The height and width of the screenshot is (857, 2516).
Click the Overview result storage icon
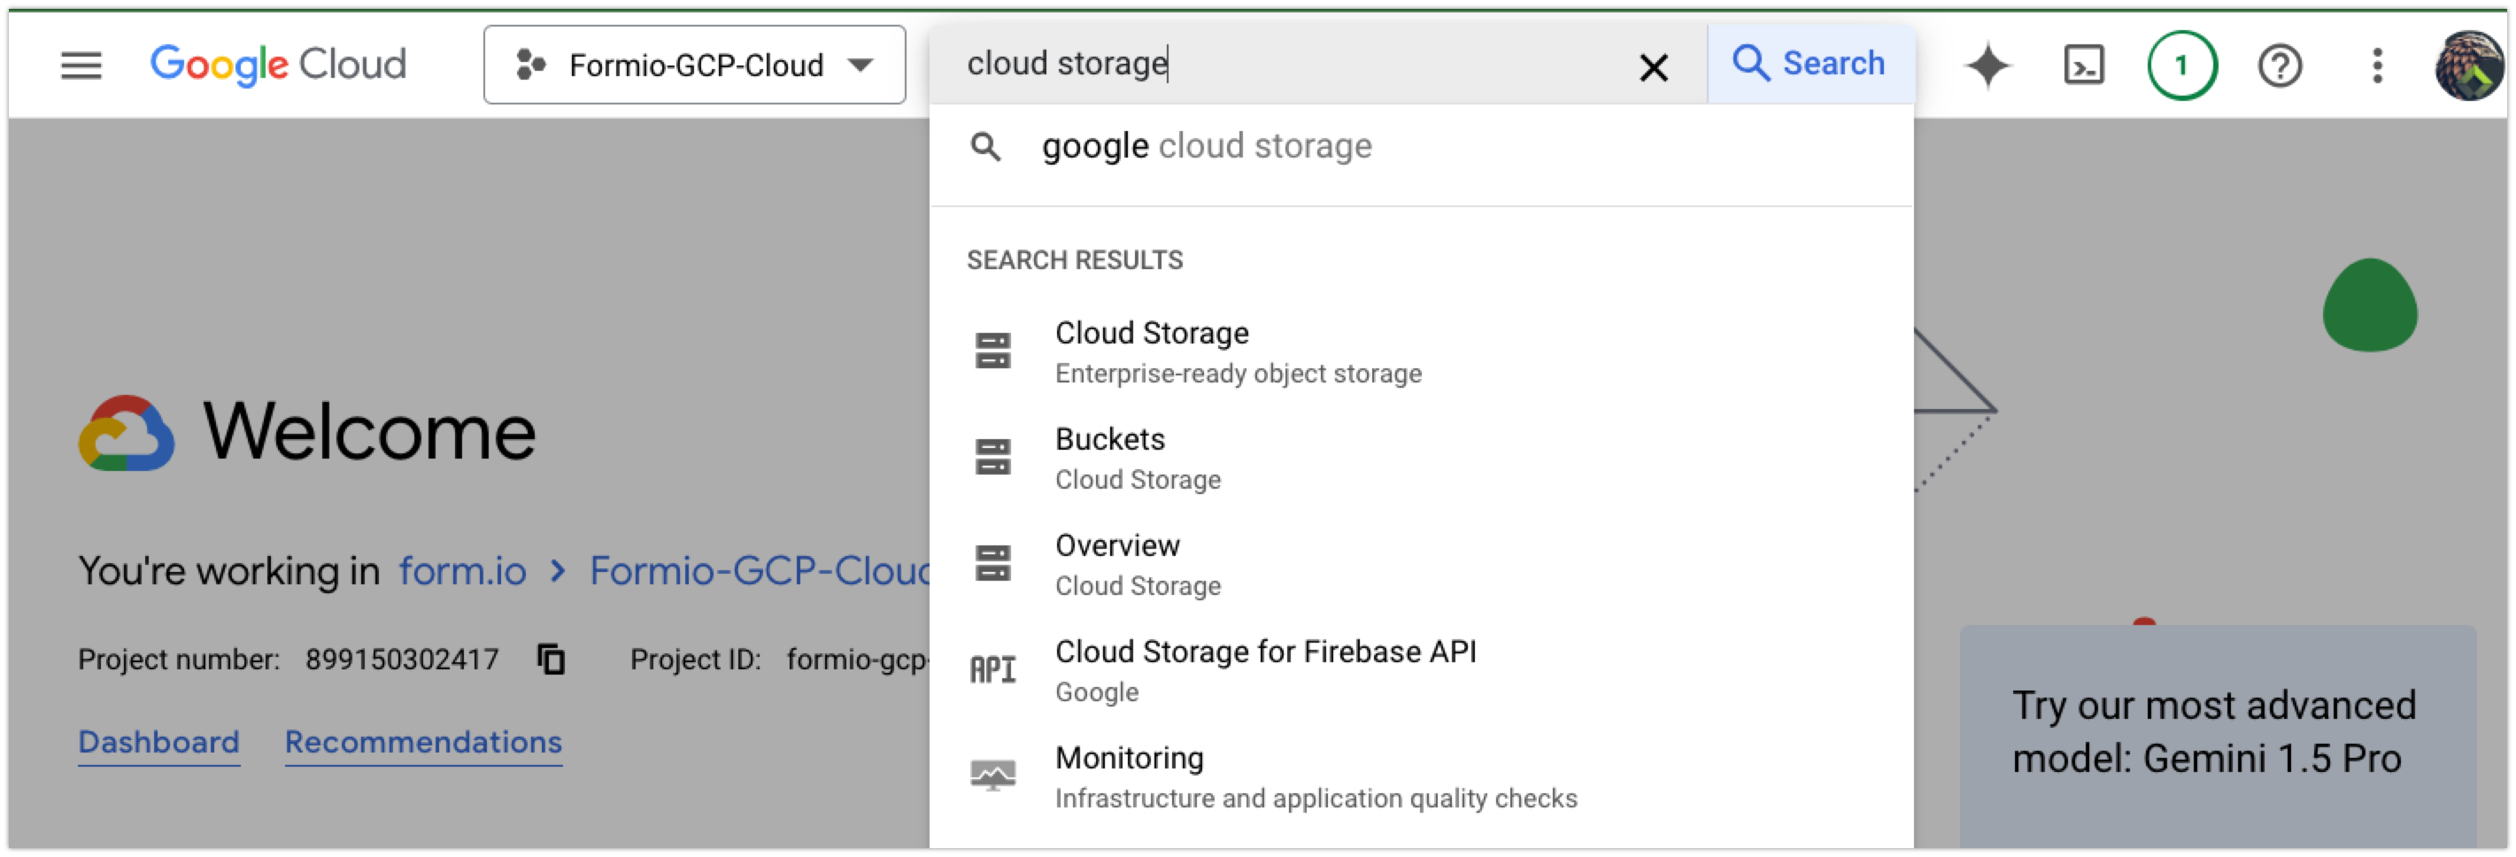point(992,564)
